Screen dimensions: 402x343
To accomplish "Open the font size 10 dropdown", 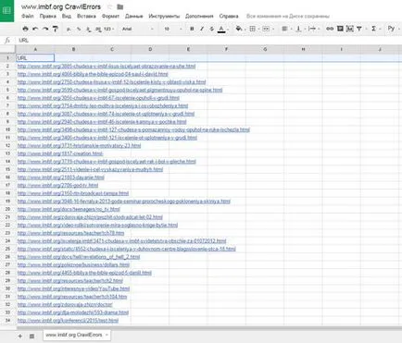I will [173, 29].
